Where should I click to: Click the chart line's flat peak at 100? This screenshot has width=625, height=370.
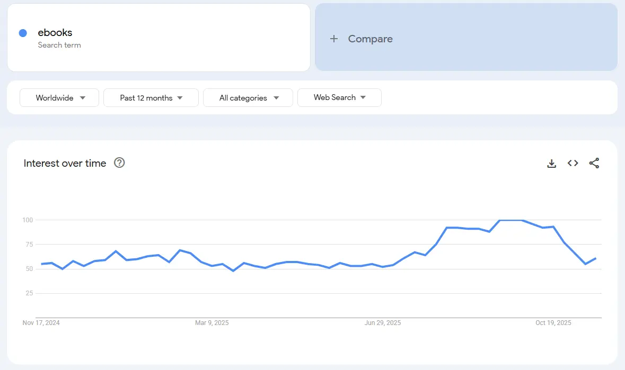tap(512, 220)
